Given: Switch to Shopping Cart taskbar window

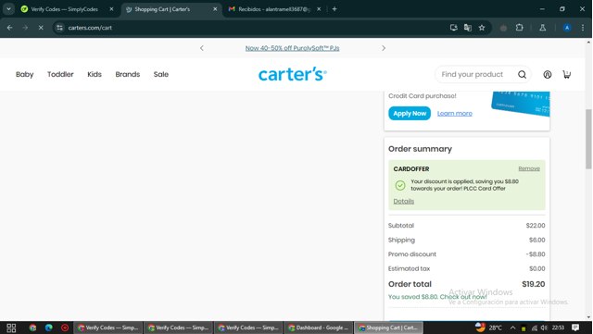Looking at the screenshot, I should coord(388,328).
